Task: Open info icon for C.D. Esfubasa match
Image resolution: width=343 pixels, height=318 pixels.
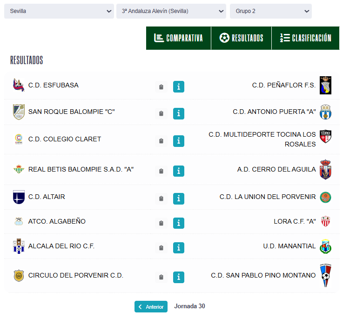Action: point(179,87)
